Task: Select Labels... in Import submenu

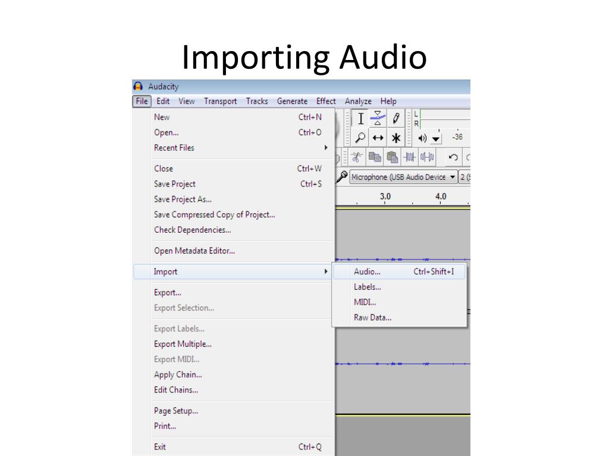Action: (399, 287)
